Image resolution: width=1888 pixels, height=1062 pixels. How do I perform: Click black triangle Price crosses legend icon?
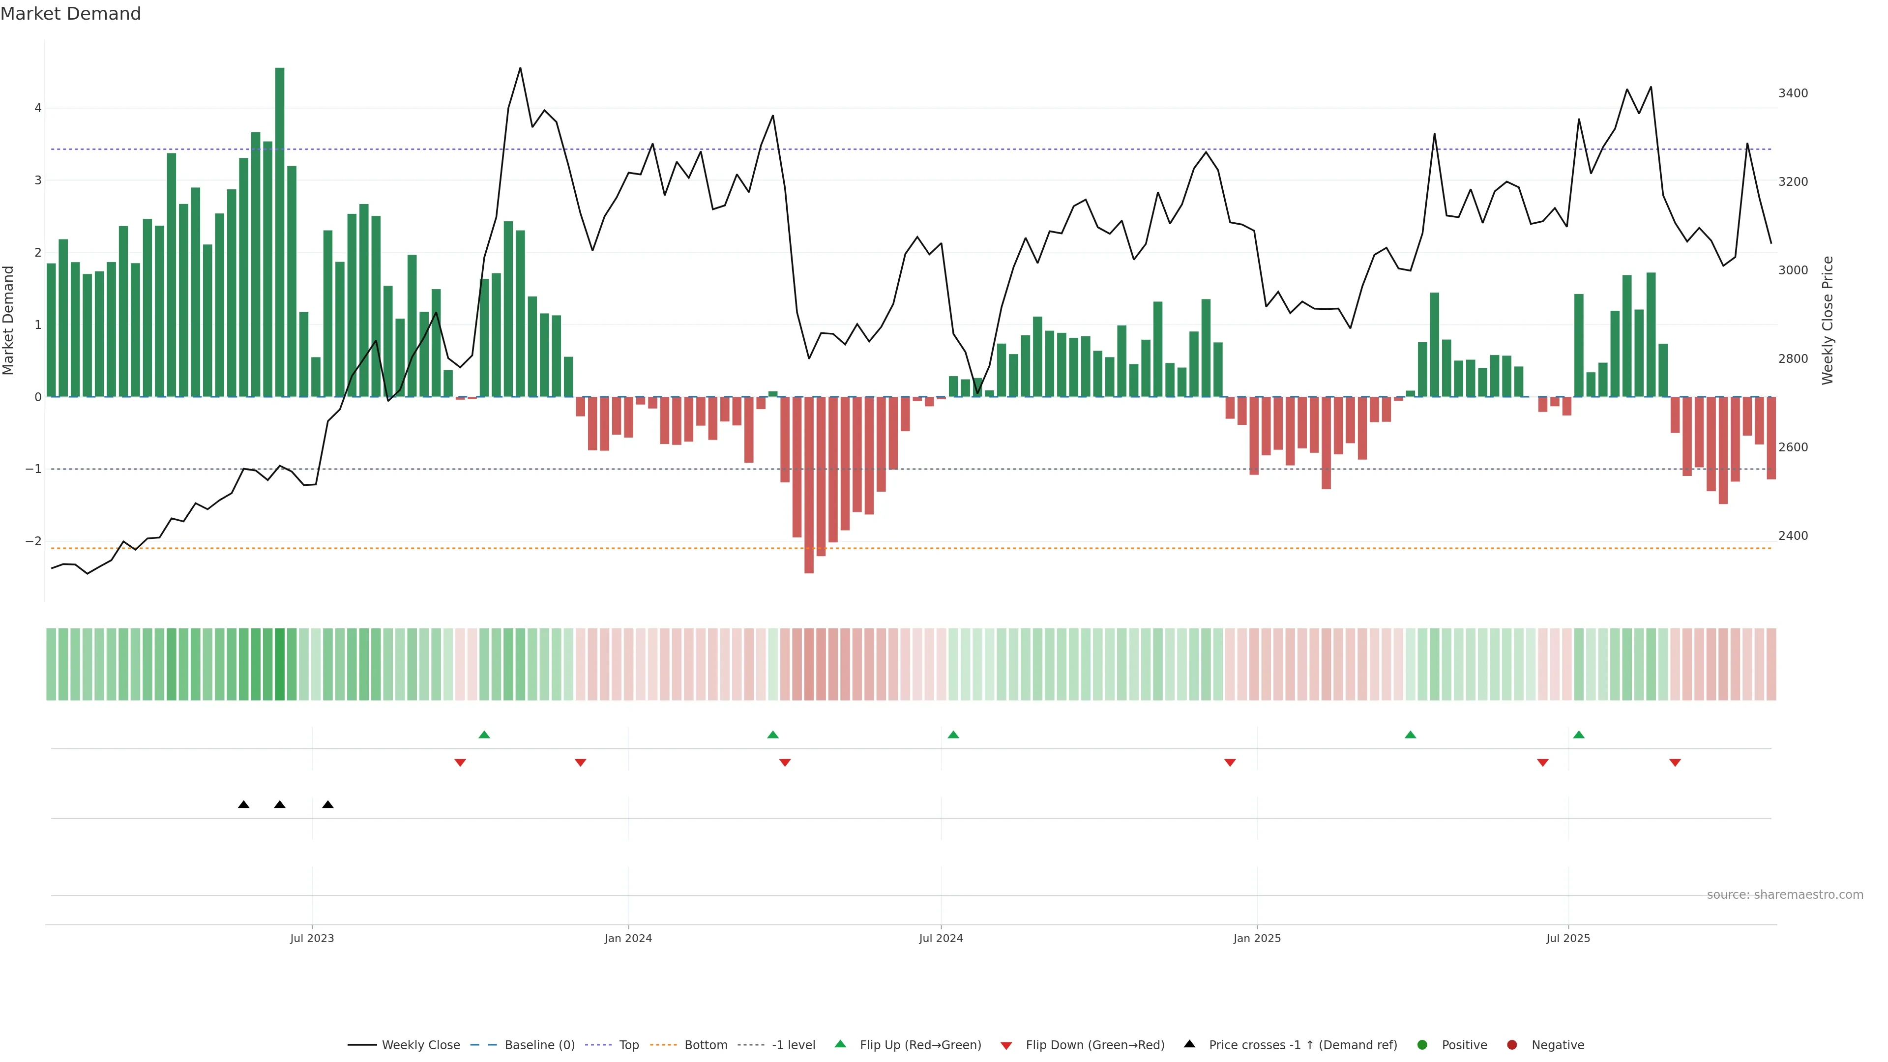coord(1189,1044)
